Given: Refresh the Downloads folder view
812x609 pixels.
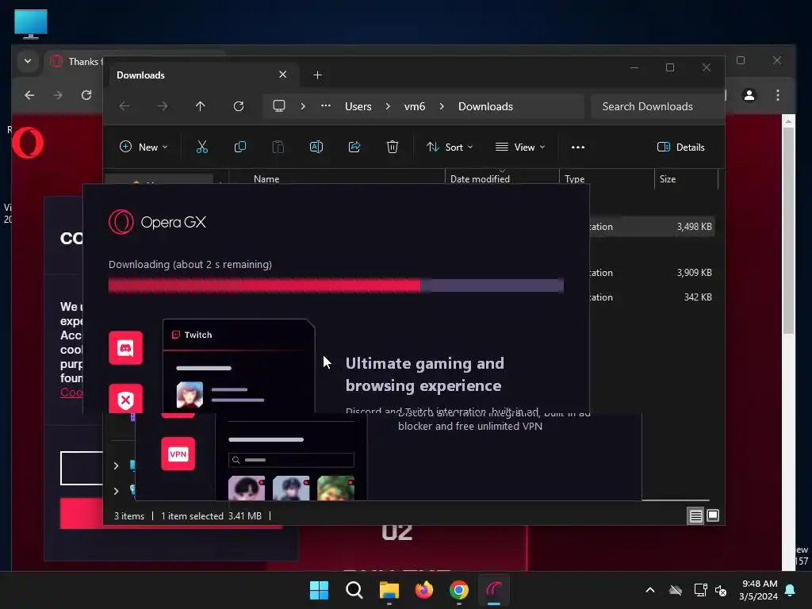Looking at the screenshot, I should (x=238, y=106).
